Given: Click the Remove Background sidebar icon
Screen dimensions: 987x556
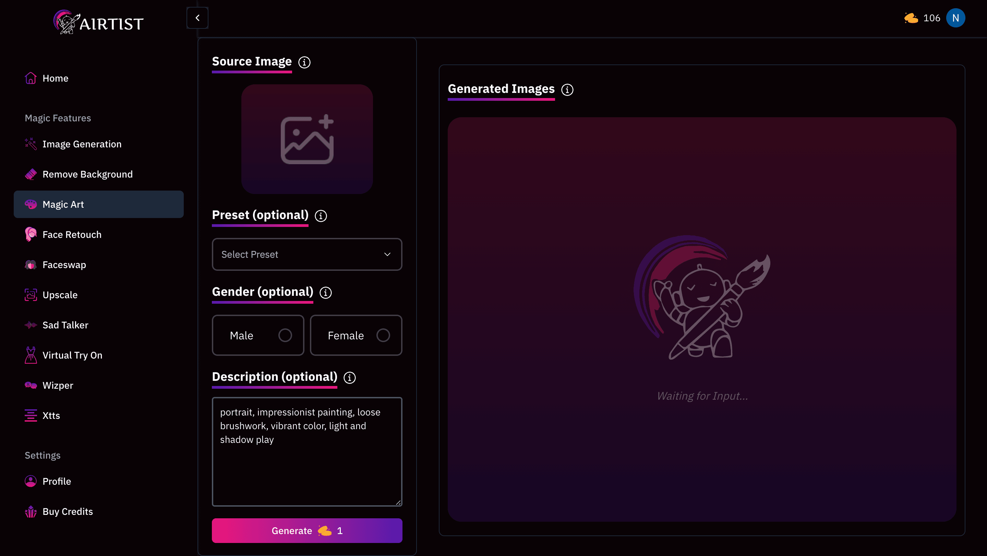Looking at the screenshot, I should pyautogui.click(x=30, y=173).
